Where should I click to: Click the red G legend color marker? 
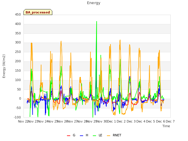68,136
